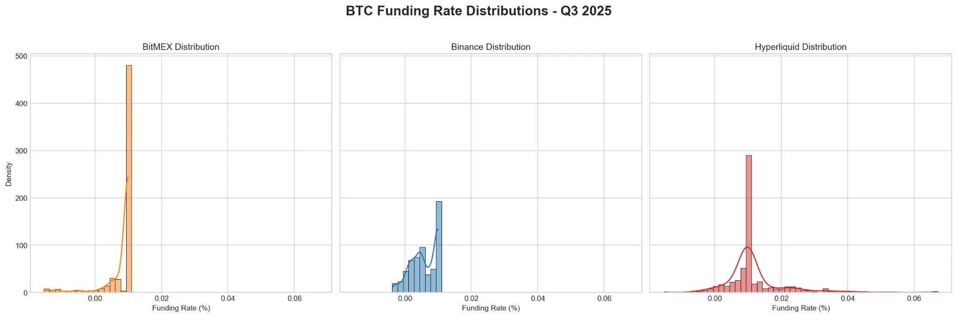Click the "Density" y-axis label
This screenshot has height=317, width=957.
(8, 174)
